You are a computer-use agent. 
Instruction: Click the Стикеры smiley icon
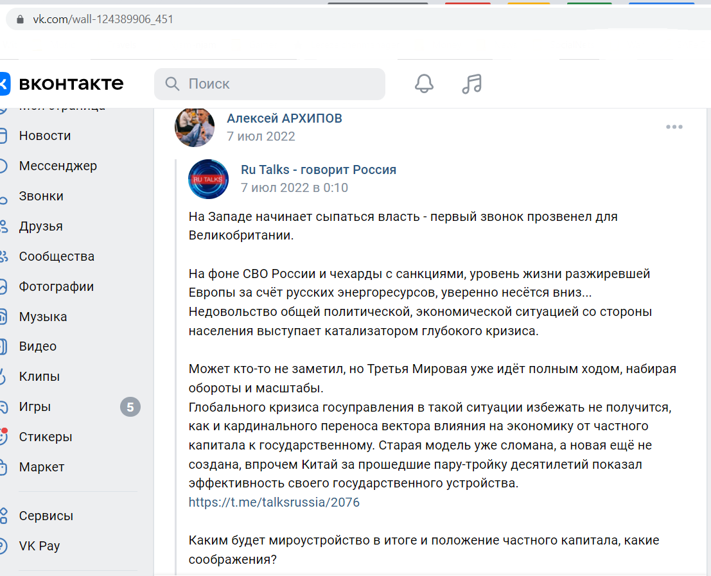coord(4,436)
